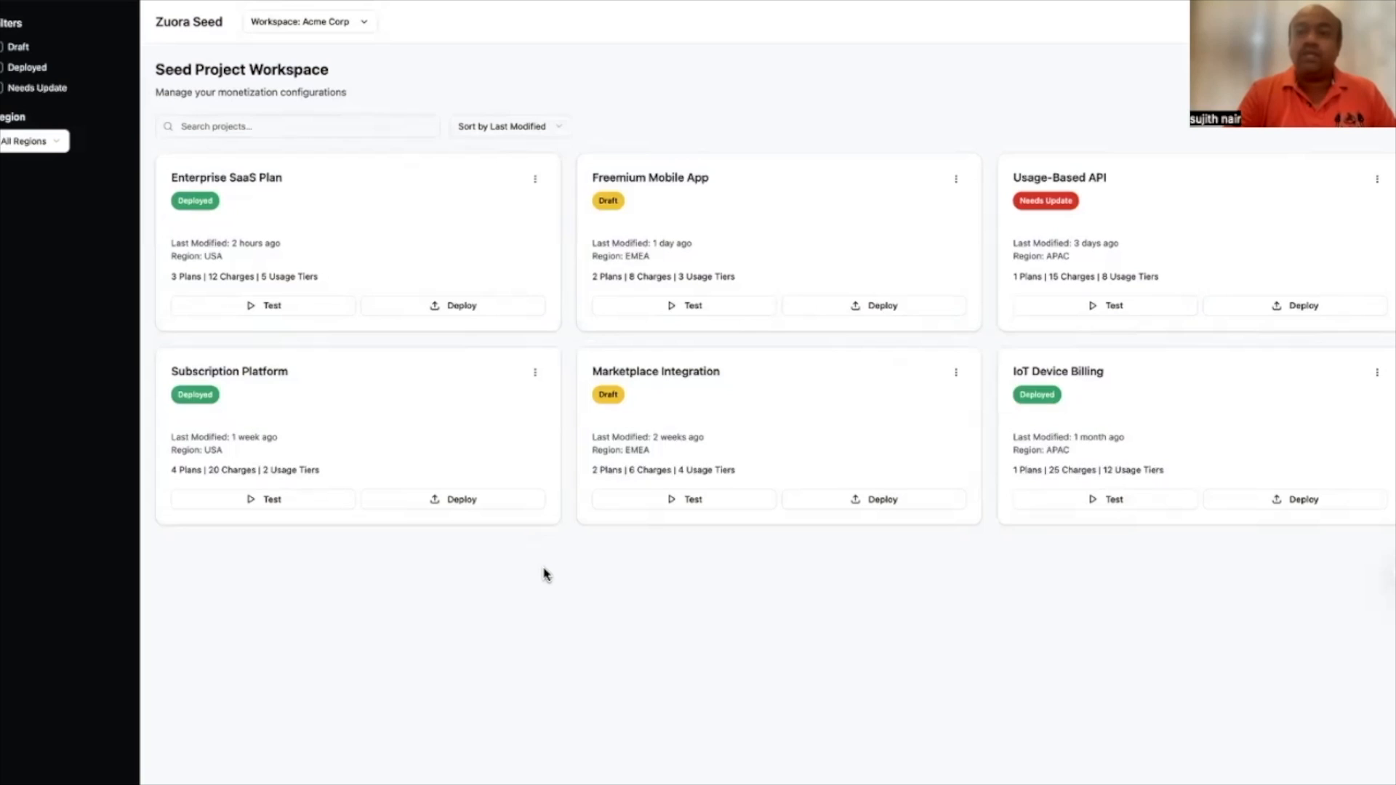1396x785 pixels.
Task: Open the Usage-Based API options menu
Action: click(x=1377, y=179)
